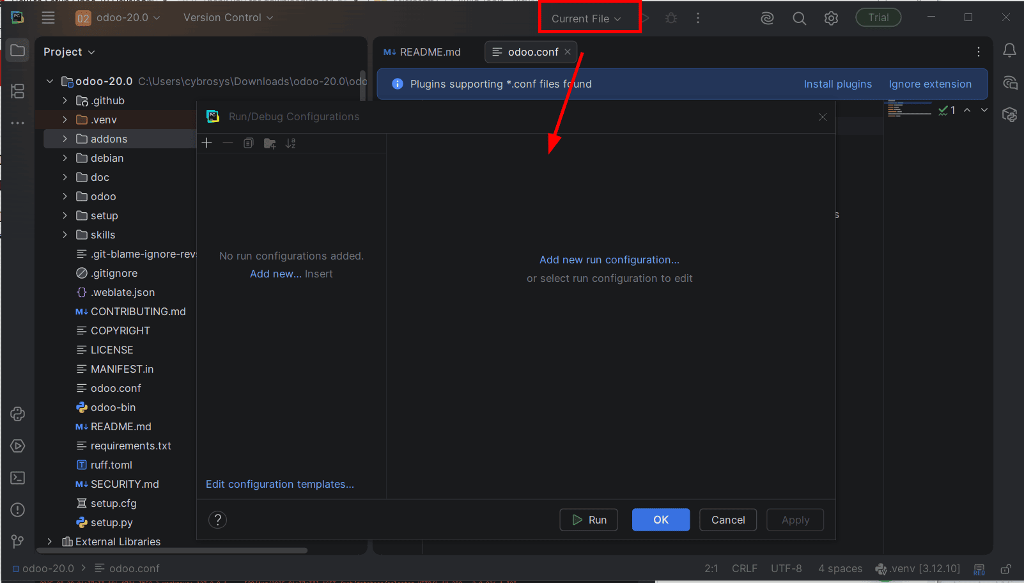Click Add new... link in left pane

point(275,274)
